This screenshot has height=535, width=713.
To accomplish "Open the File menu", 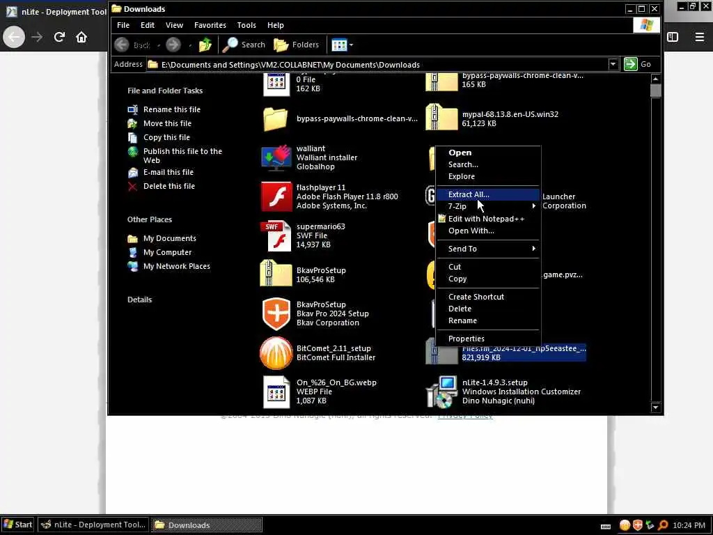I will pyautogui.click(x=123, y=25).
